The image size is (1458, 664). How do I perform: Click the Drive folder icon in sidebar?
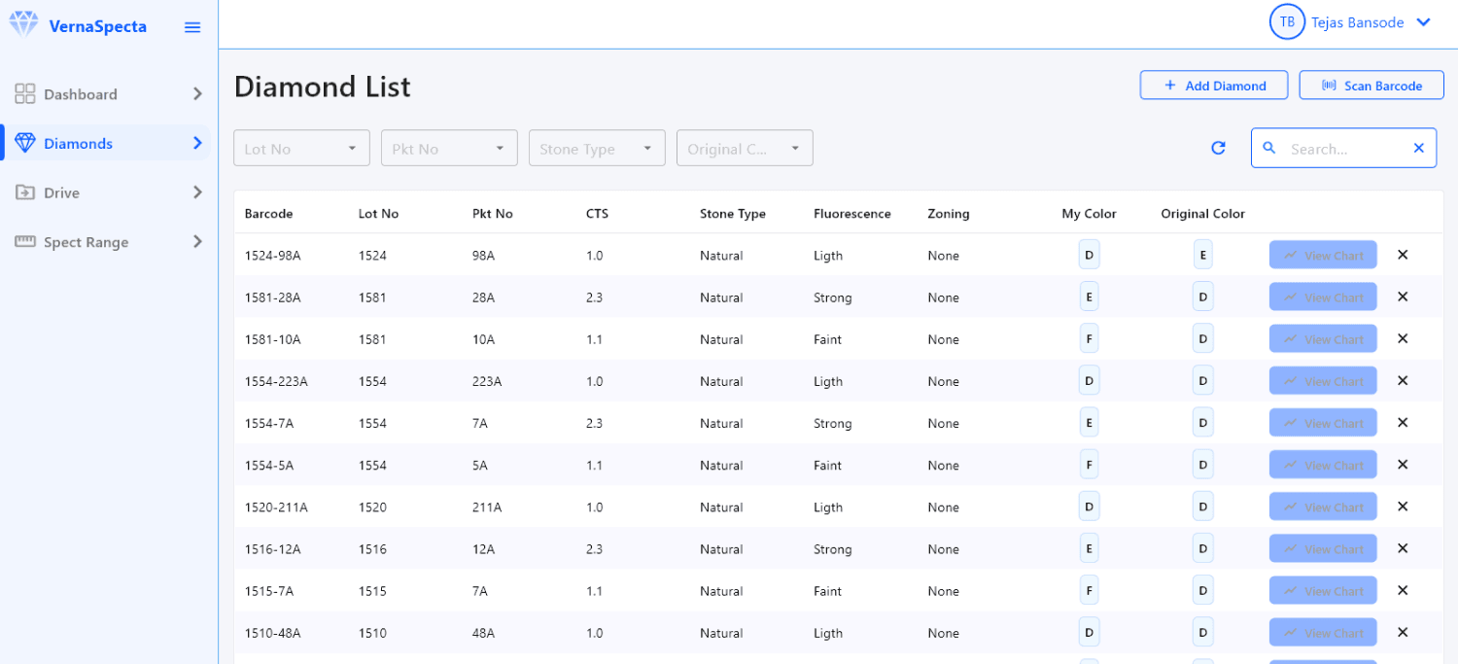point(25,192)
